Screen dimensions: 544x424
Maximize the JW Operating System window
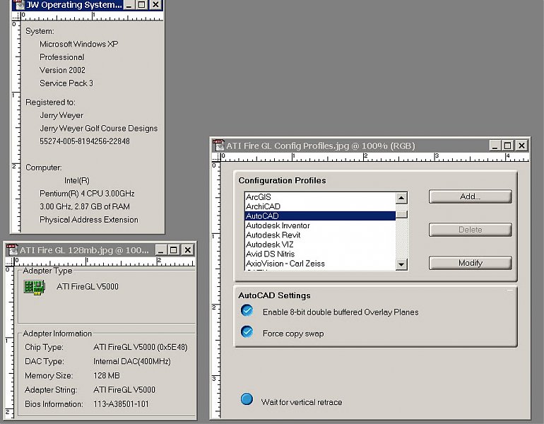(x=141, y=5)
